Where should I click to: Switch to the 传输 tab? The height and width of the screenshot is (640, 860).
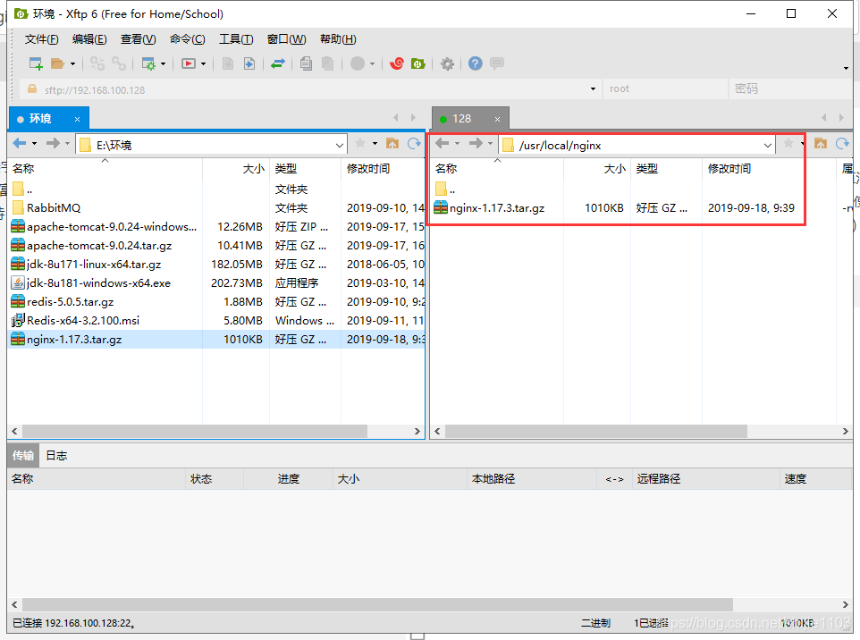point(23,456)
